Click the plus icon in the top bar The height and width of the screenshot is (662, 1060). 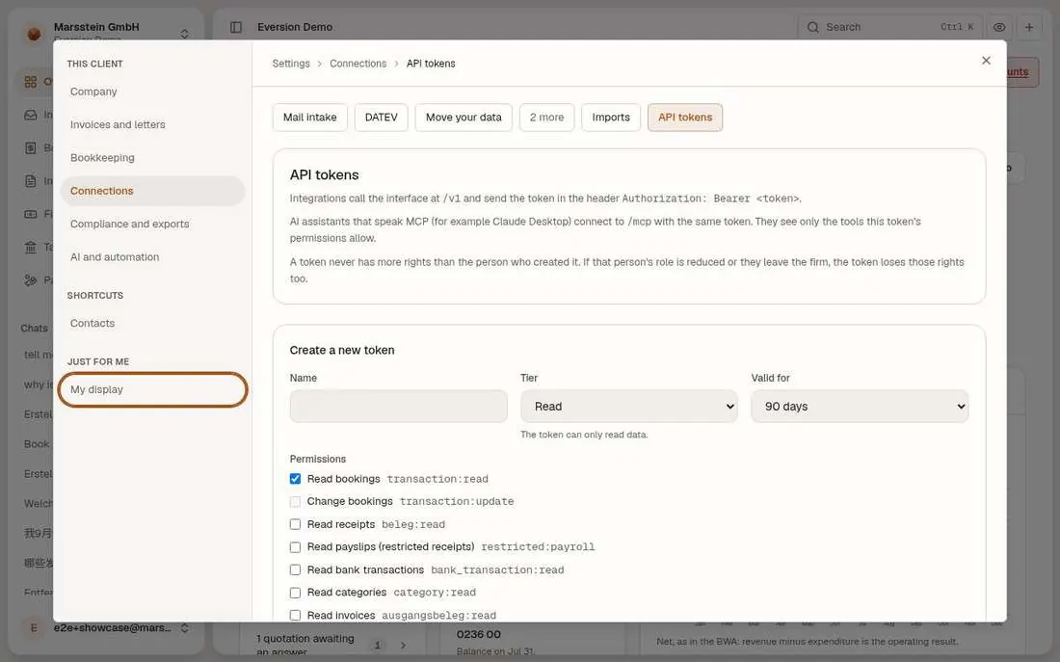[x=1029, y=27]
